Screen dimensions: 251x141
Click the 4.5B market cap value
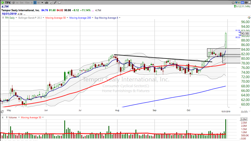pos(20,14)
